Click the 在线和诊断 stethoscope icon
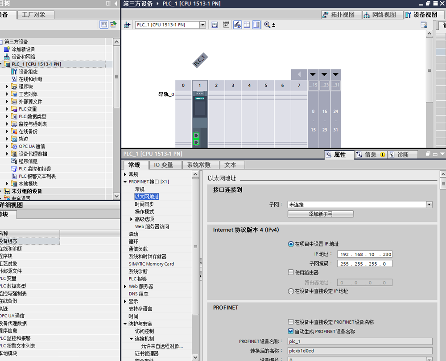The height and width of the screenshot is (361, 446). click(x=14, y=79)
